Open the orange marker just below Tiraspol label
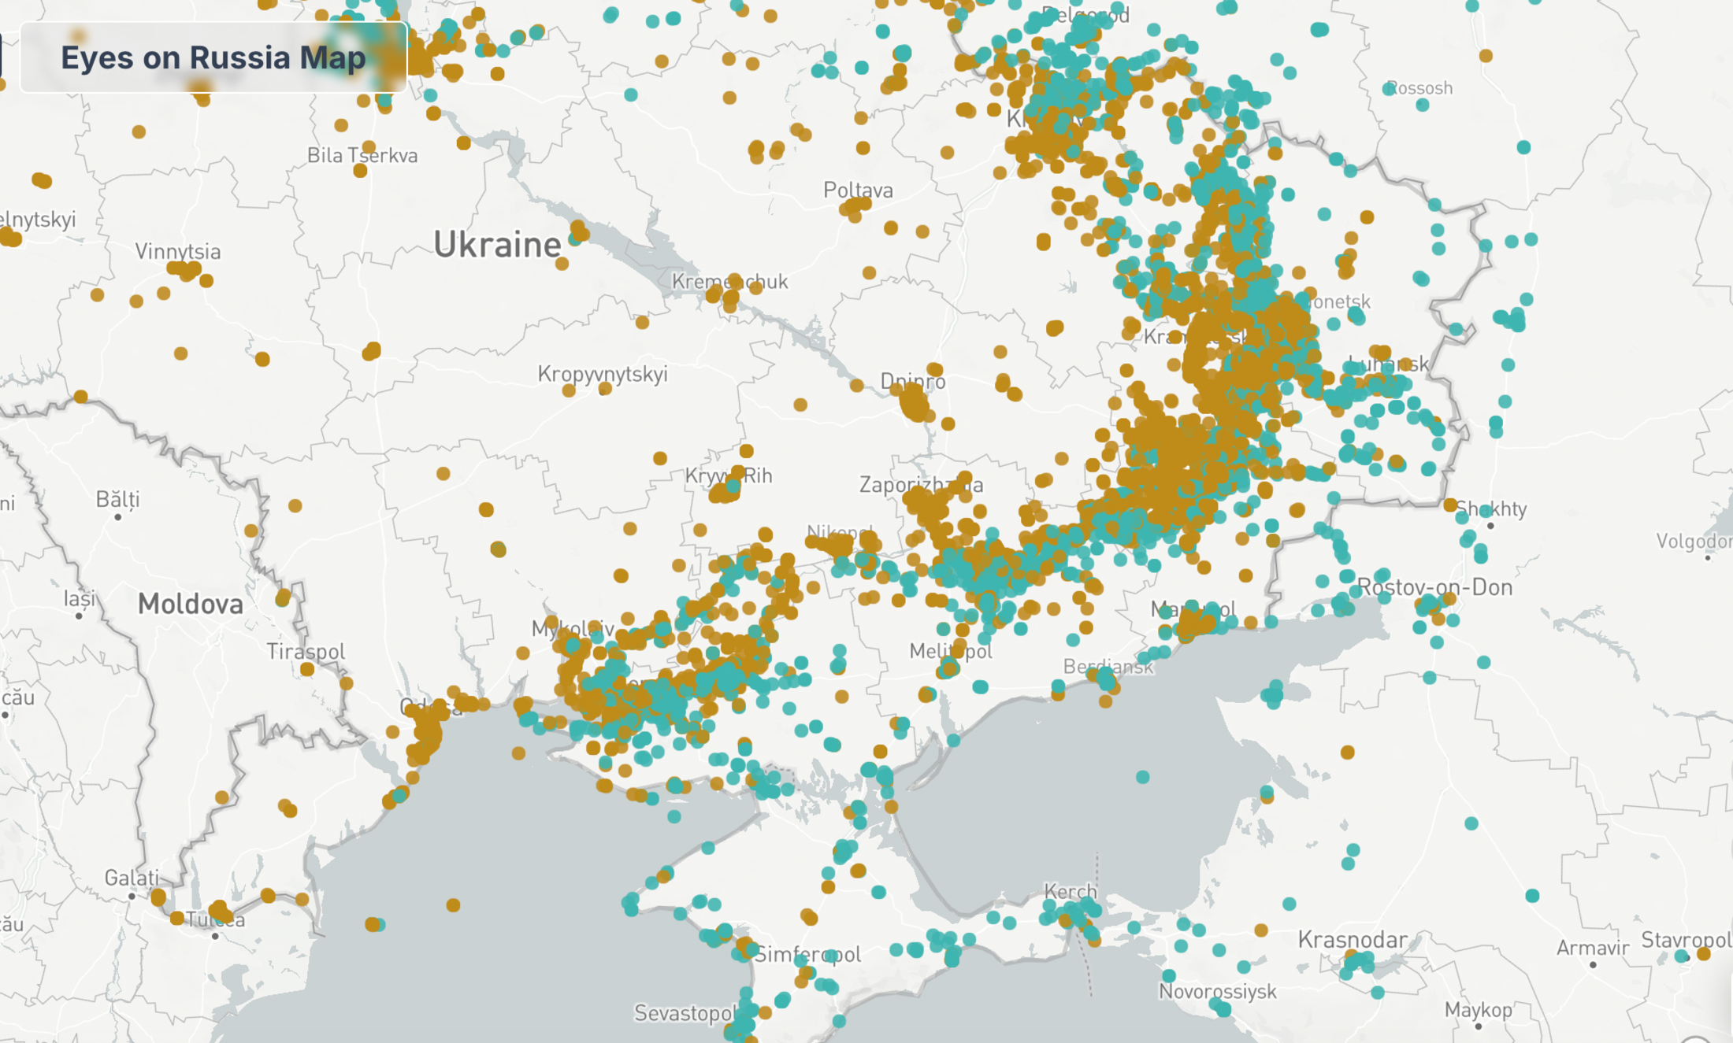This screenshot has height=1043, width=1733. point(307,669)
